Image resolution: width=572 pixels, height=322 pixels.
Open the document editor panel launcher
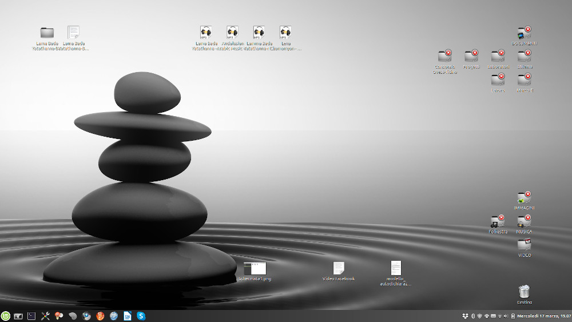tap(127, 316)
